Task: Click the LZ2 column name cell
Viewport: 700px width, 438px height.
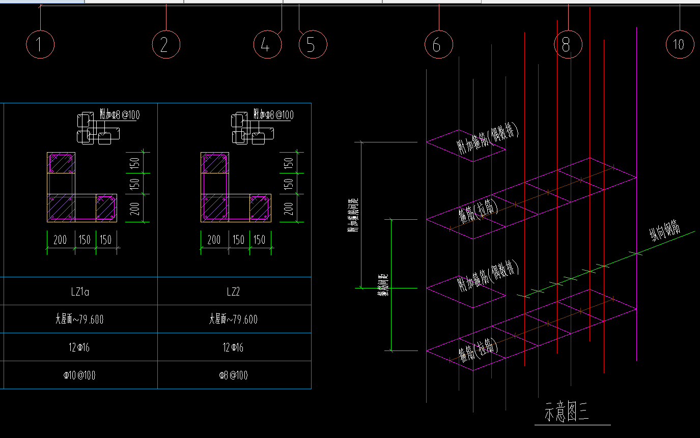Action: pyautogui.click(x=234, y=291)
